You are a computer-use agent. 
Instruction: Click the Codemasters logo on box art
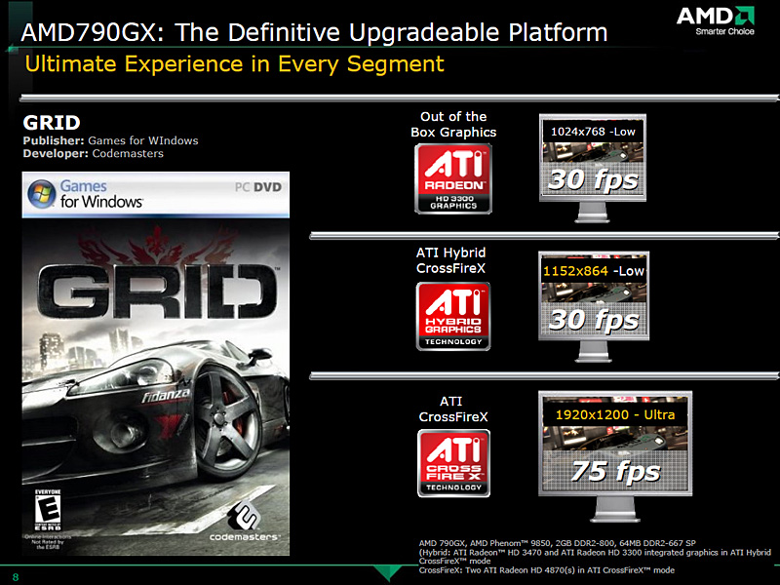[x=244, y=522]
